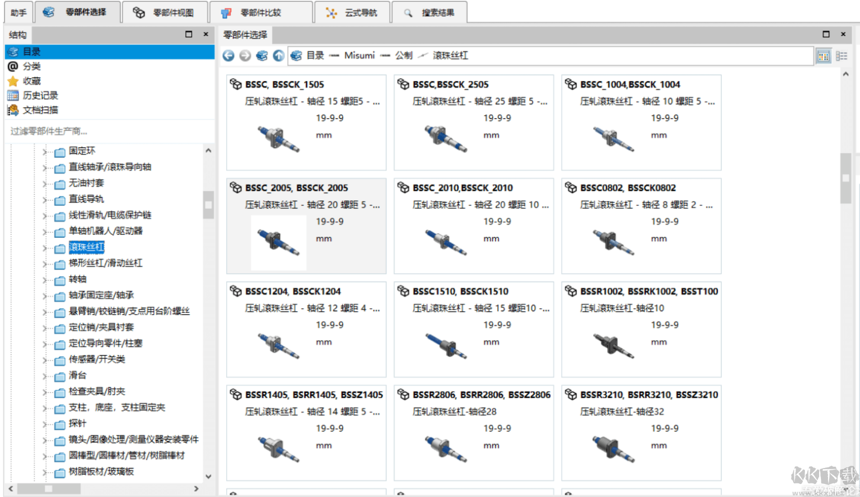
Task: Click the BSSR1002 ball screw thumbnail
Action: 614,346
